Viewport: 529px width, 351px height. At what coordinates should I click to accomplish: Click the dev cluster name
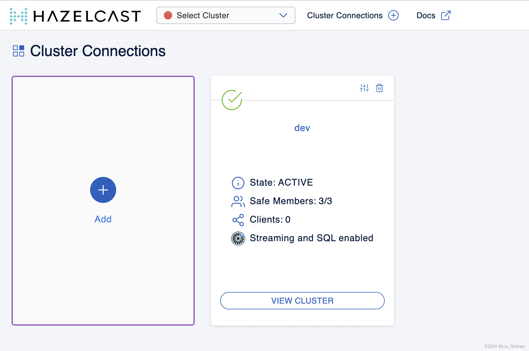pos(302,128)
